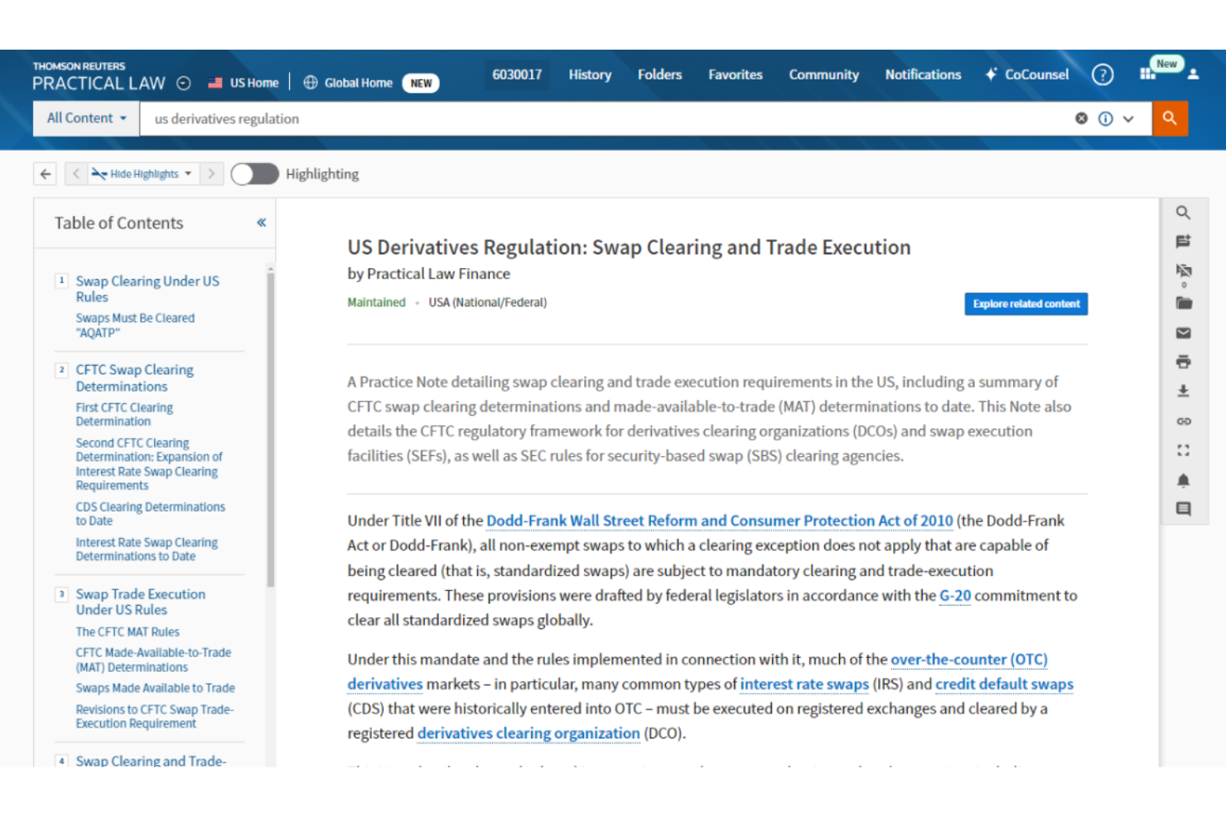Open the credit default swaps link
The height and width of the screenshot is (817, 1226).
[1004, 684]
